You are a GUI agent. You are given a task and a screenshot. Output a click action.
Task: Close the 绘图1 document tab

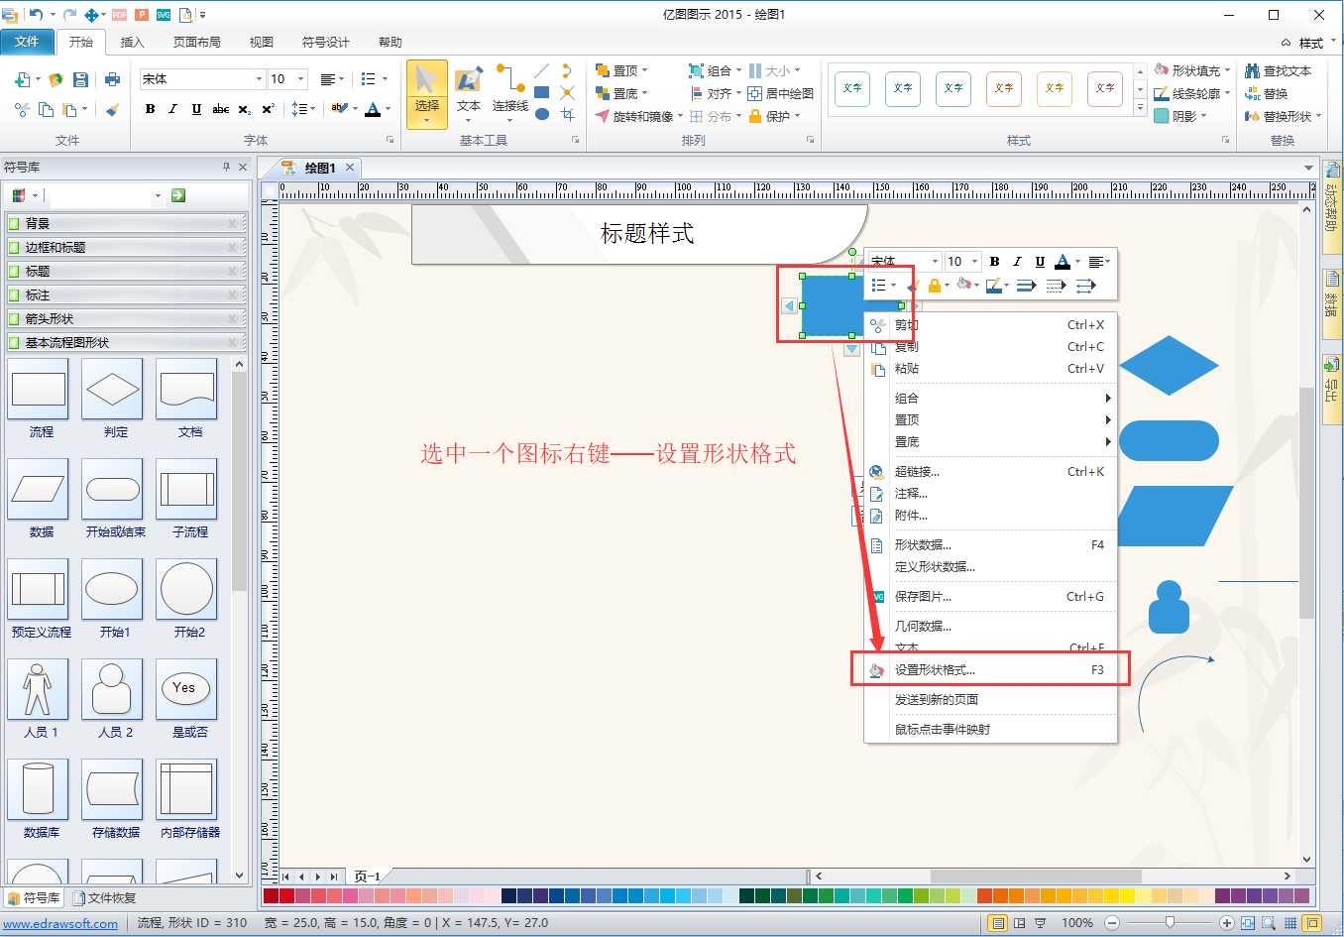click(350, 168)
